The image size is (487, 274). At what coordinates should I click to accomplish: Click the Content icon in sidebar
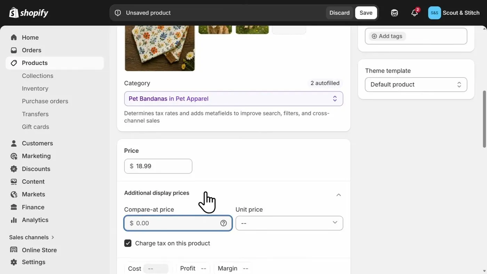(x=14, y=182)
